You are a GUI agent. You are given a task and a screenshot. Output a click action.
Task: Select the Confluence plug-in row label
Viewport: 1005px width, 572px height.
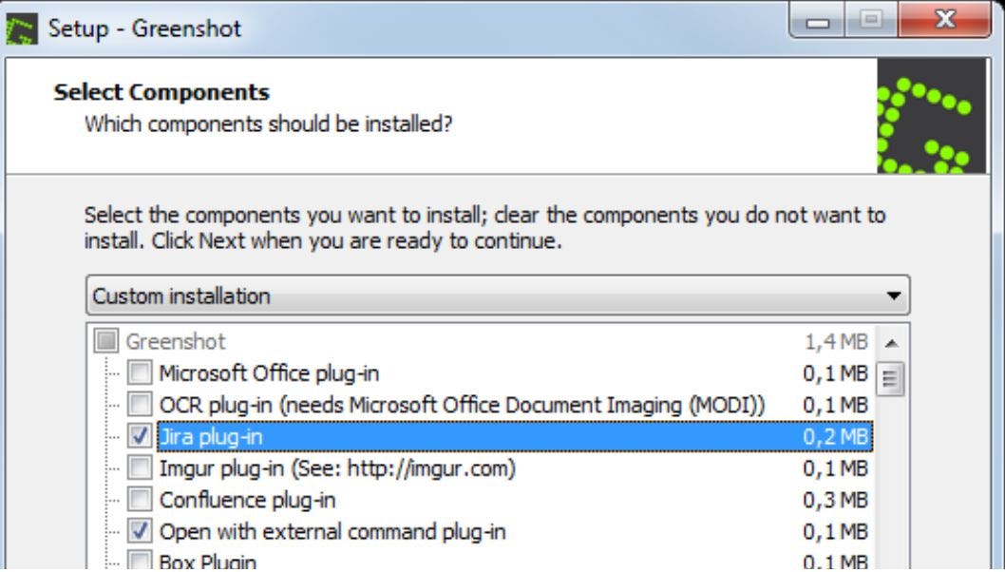pos(247,500)
